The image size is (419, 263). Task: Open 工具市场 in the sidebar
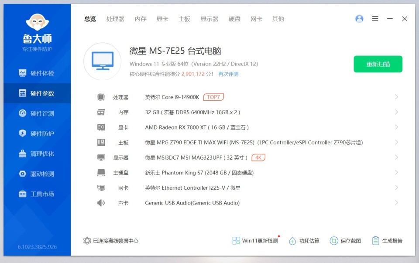37,194
